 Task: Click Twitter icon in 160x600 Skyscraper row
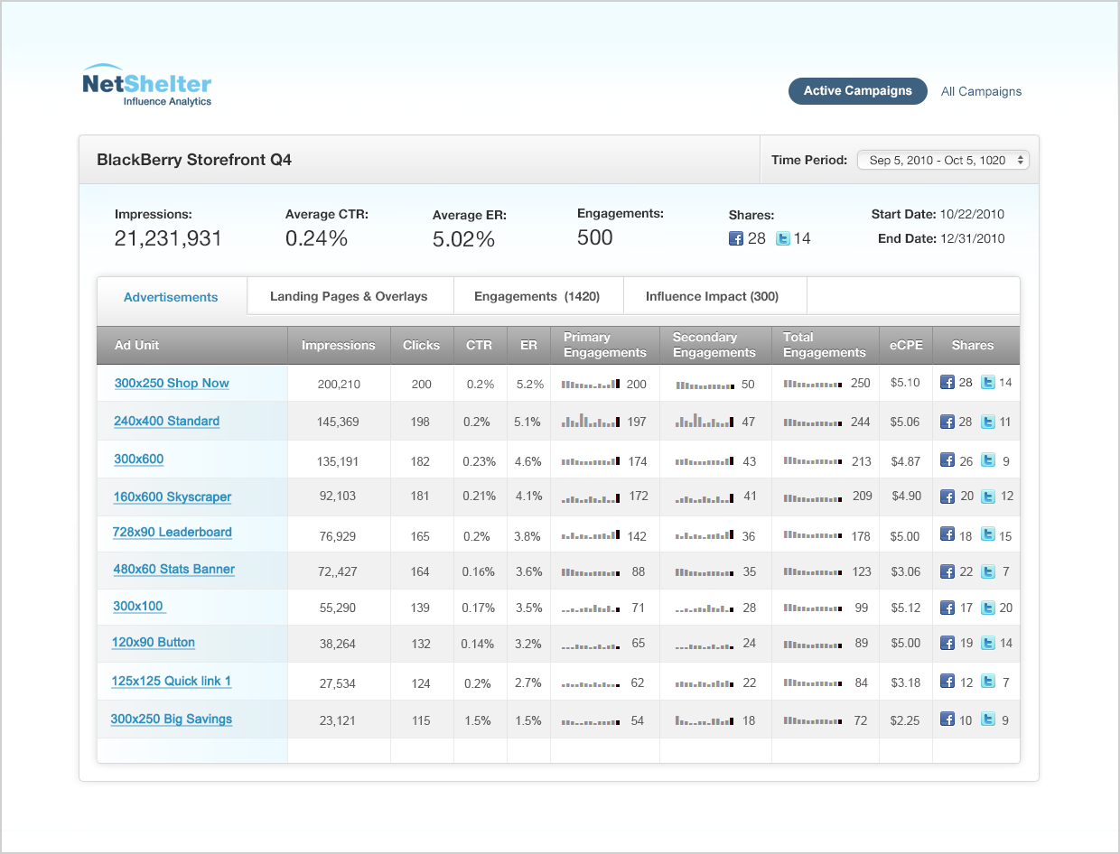[988, 497]
